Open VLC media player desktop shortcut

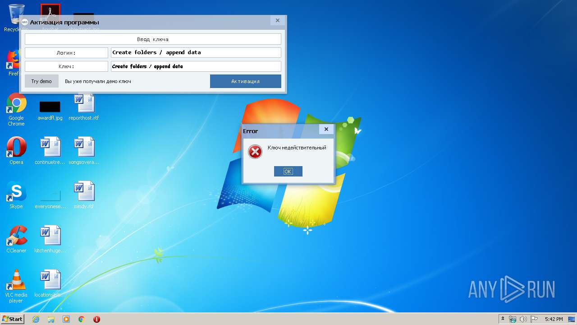tap(16, 286)
